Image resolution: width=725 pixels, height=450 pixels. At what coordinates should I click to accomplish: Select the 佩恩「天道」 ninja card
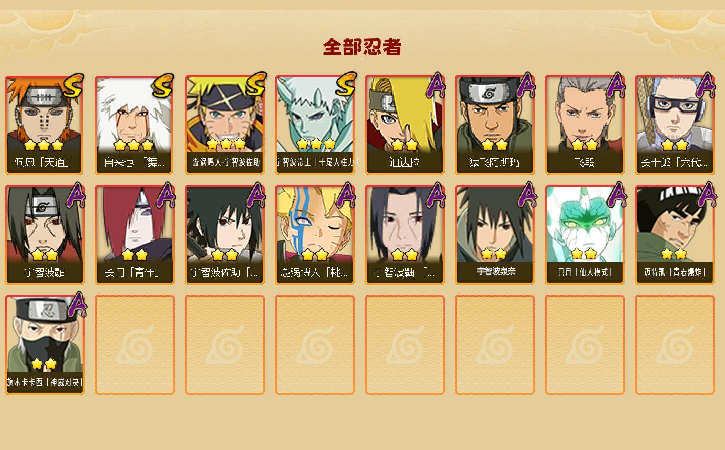point(45,125)
